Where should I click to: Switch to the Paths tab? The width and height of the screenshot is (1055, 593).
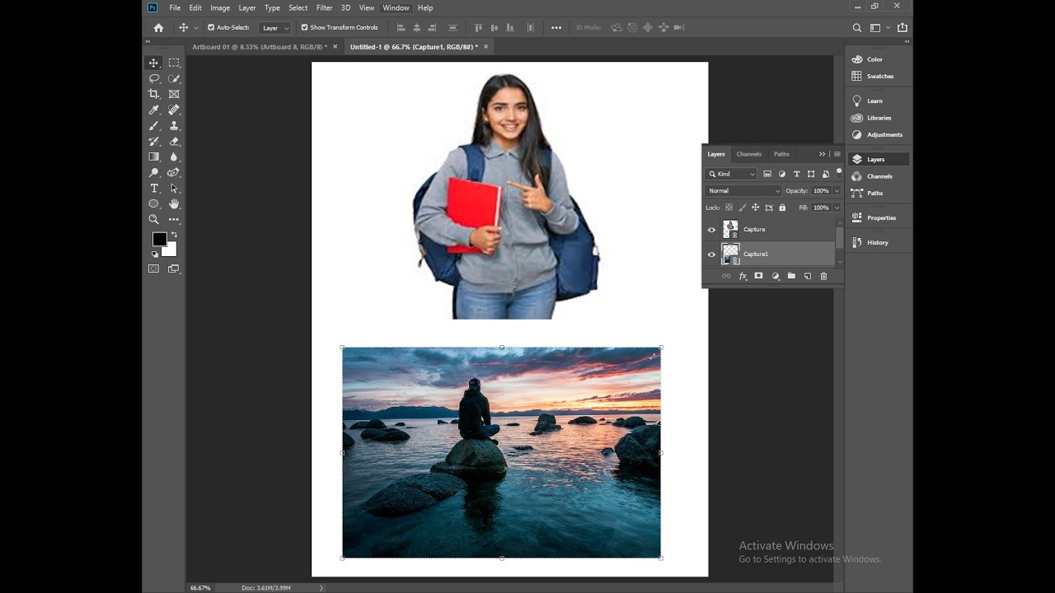pyautogui.click(x=781, y=154)
